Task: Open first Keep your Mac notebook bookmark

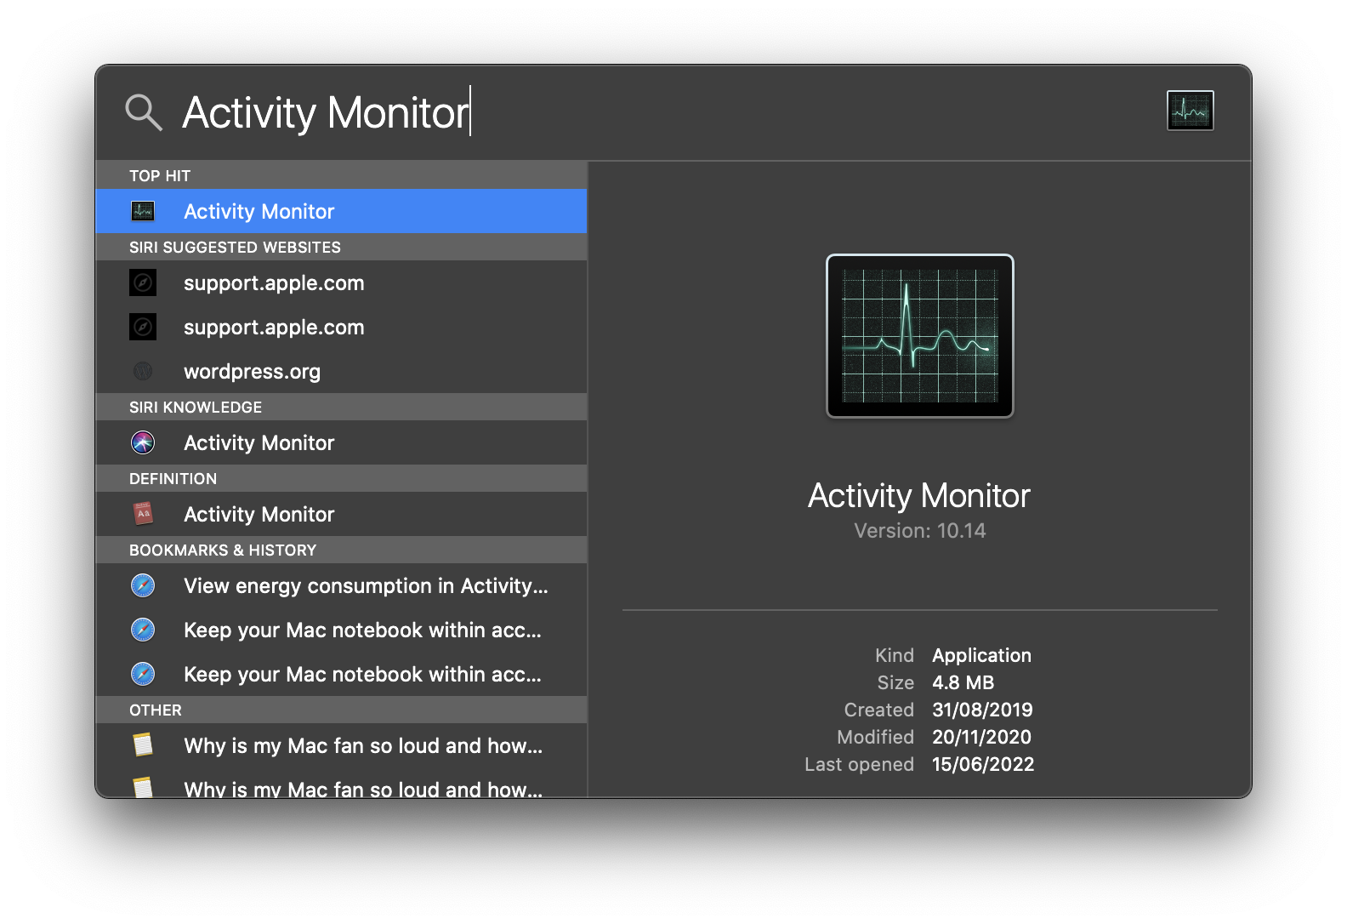Action: pyautogui.click(x=341, y=630)
